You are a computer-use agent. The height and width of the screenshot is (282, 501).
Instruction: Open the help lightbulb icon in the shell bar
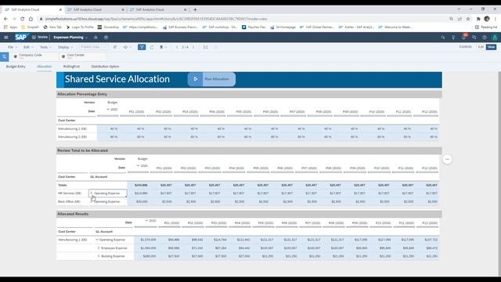[x=453, y=38]
